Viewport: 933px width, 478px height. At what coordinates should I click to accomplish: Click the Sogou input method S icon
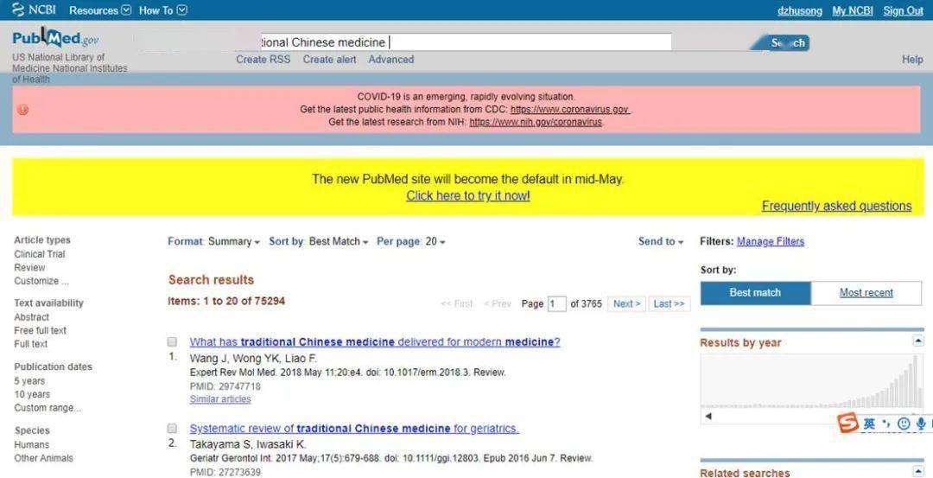point(848,424)
